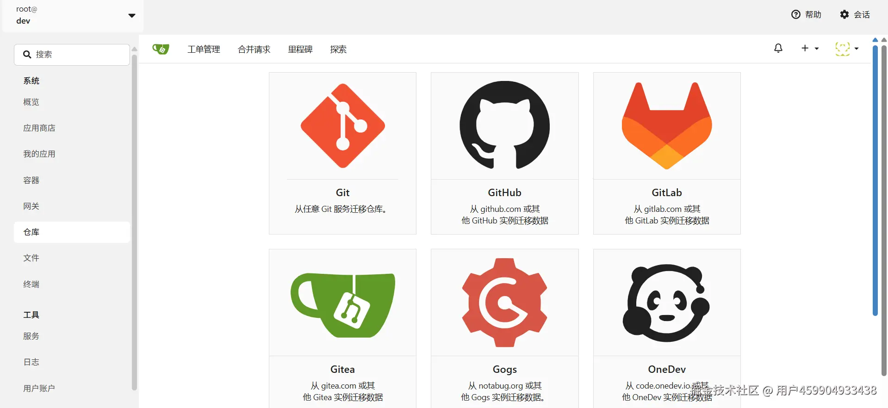Click the blue page scrollbar thumb

pos(875,180)
